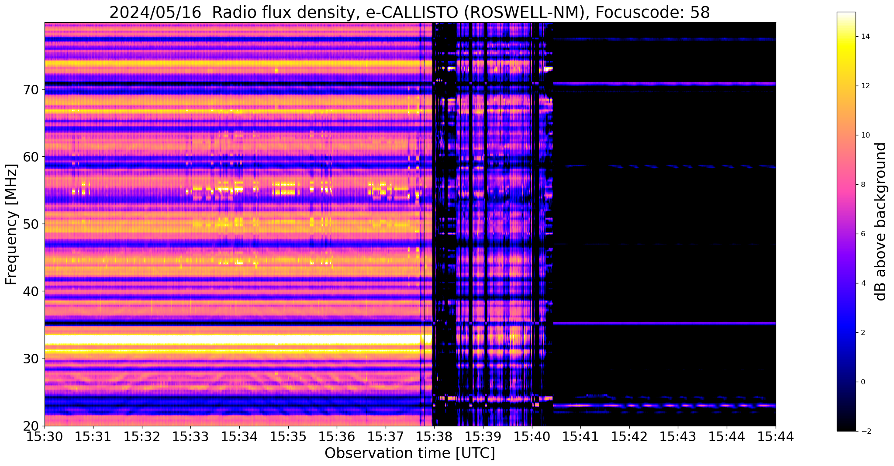Click the 70 MHz frequency tick label

point(32,89)
